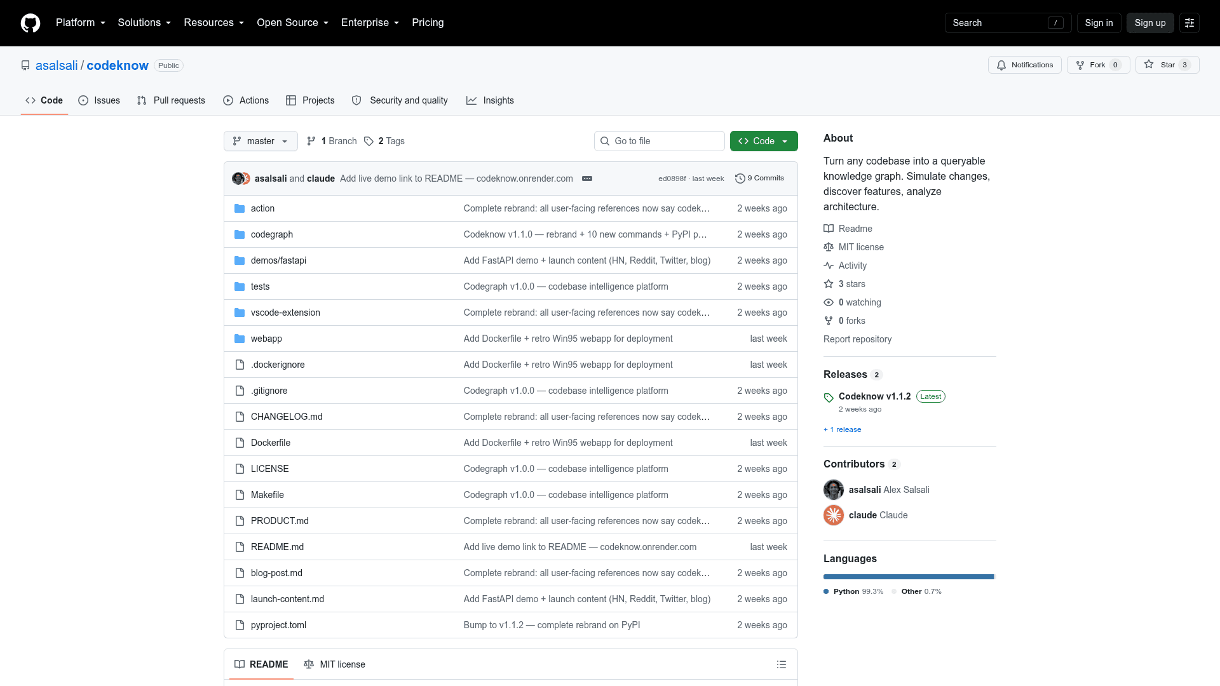Image resolution: width=1220 pixels, height=686 pixels.
Task: Click the fork icon in Fork button
Action: (x=1080, y=65)
